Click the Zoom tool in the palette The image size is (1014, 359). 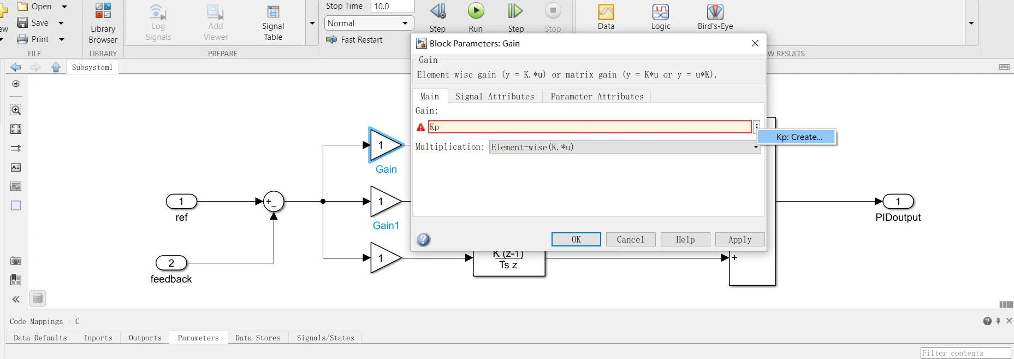click(16, 110)
